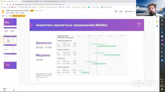This screenshot has height=92, width=165.
Task: Open the Watch Analyst Days bookmark
Action: (107, 7)
